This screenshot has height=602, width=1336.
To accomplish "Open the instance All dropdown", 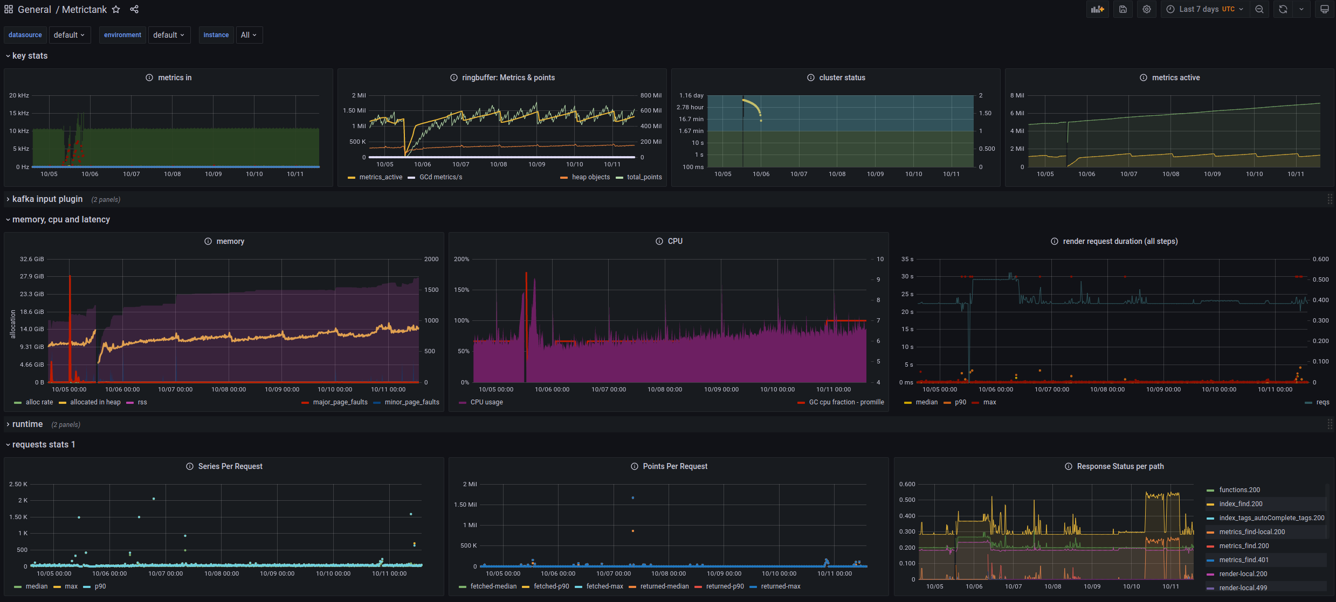I will coord(249,34).
